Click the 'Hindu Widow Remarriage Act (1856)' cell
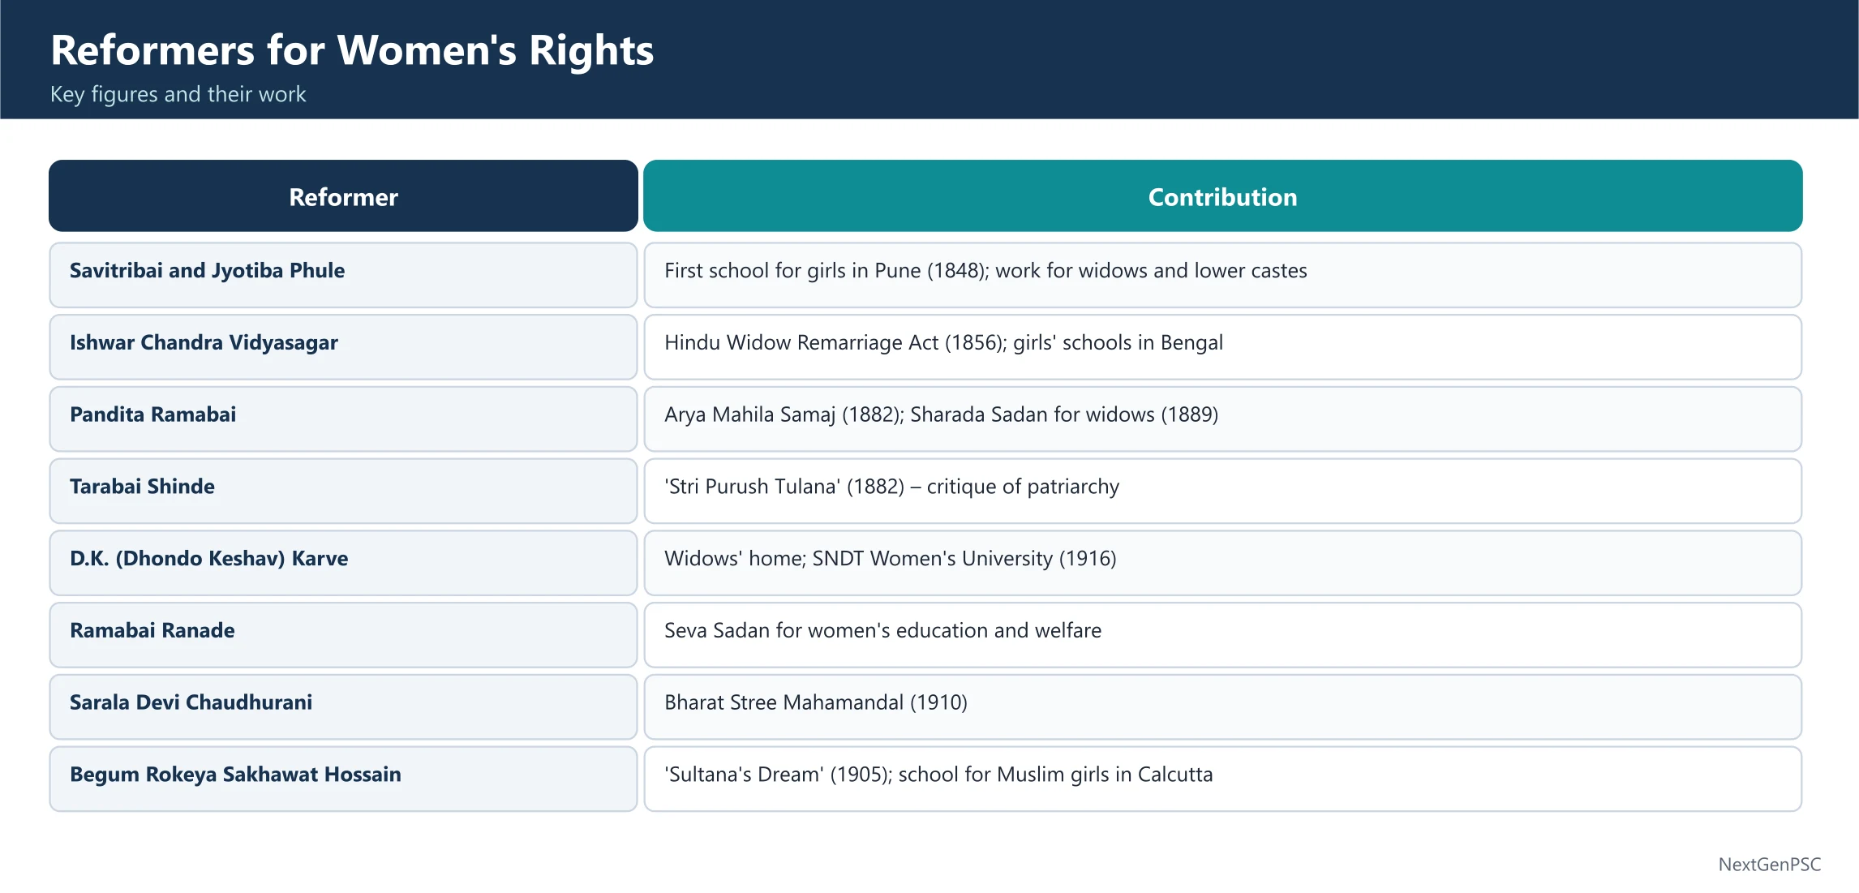Screen dimensions: 1859x893 [1222, 347]
